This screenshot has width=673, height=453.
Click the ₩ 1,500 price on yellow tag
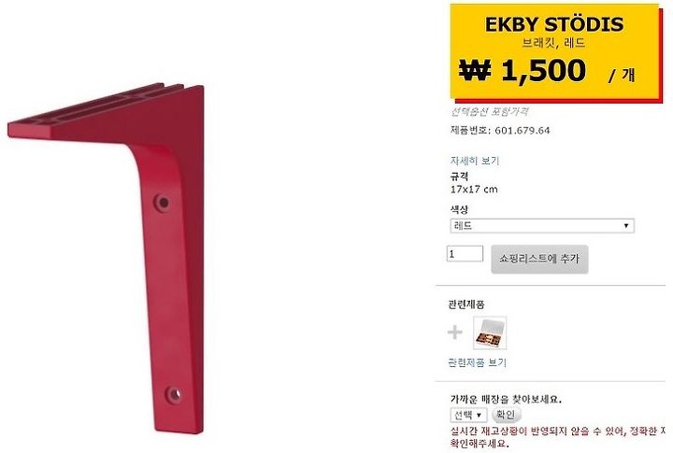coord(523,70)
